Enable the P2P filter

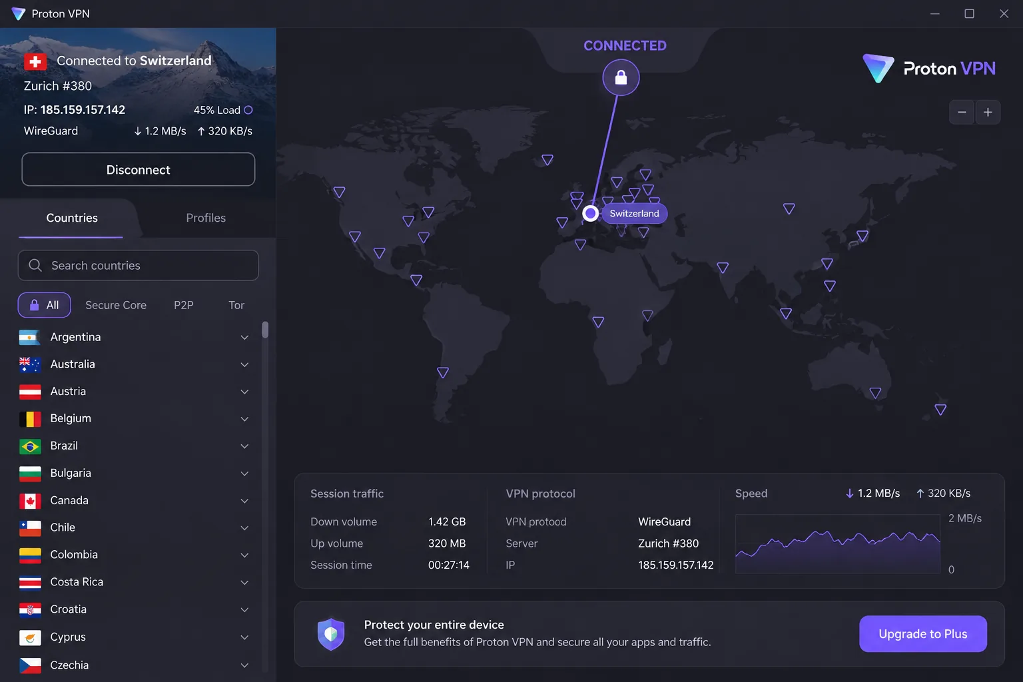pyautogui.click(x=184, y=305)
